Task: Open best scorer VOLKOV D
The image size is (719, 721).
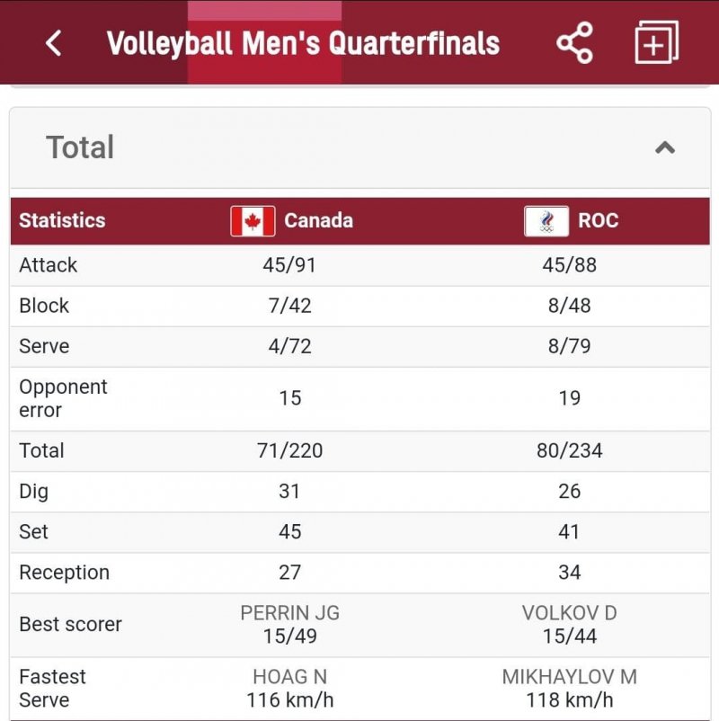Action: tap(569, 614)
